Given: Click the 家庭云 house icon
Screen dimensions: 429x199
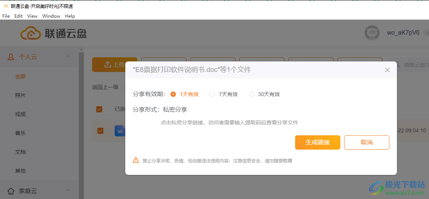Looking at the screenshot, I should [x=11, y=191].
